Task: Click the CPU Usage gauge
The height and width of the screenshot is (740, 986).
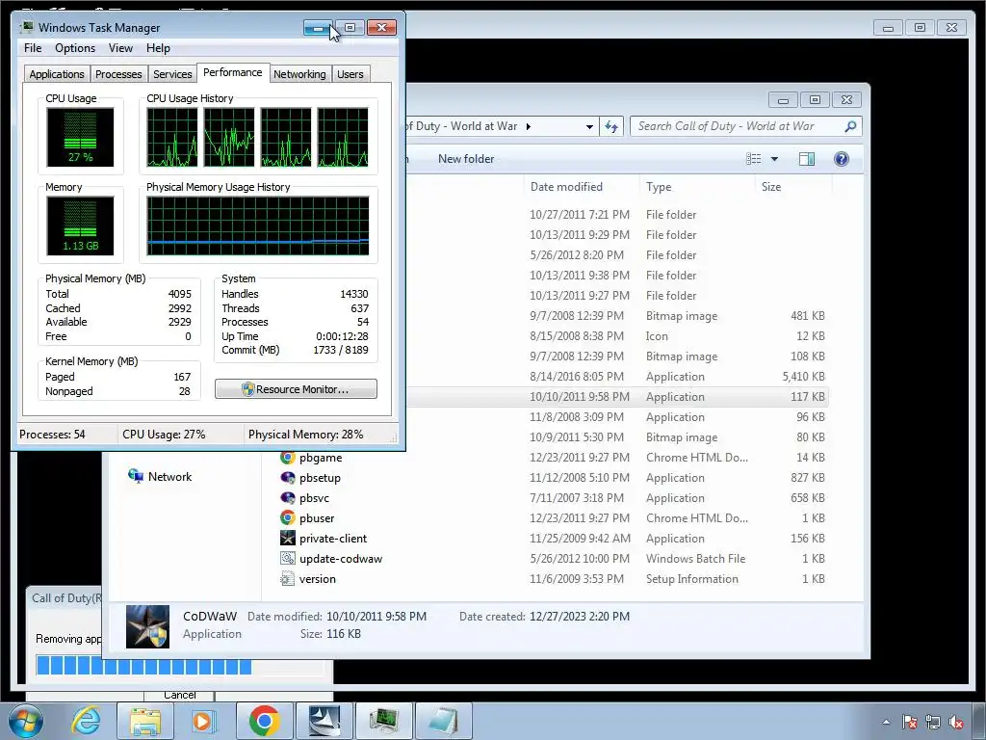Action: click(x=80, y=137)
